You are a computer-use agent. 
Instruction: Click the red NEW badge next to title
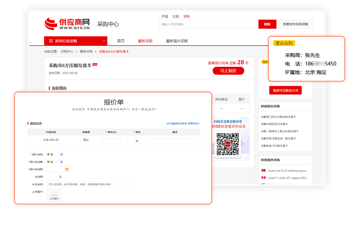95,65
